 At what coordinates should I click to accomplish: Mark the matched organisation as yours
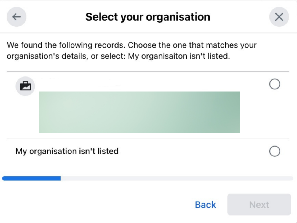[x=275, y=84]
